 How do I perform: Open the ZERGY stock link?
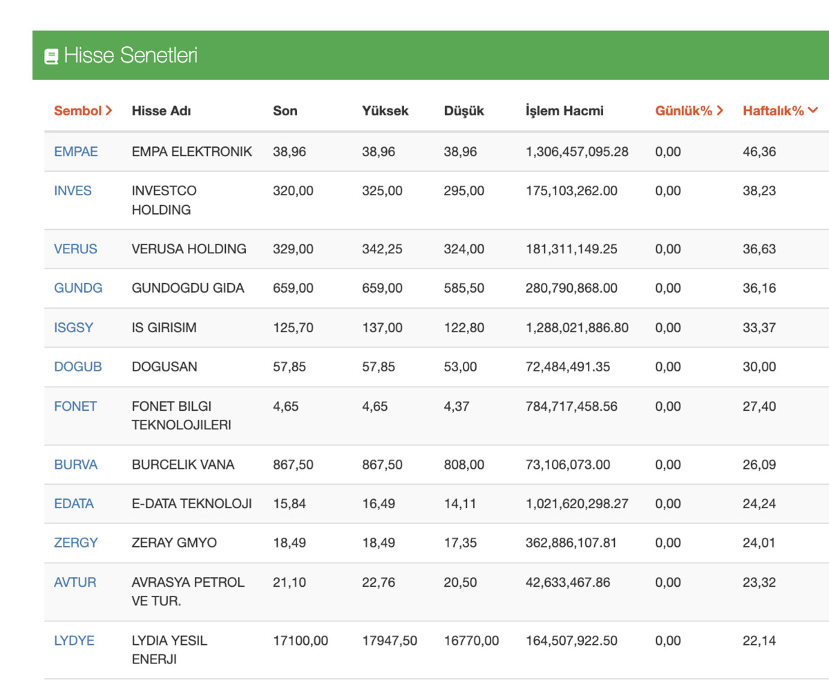tap(76, 543)
